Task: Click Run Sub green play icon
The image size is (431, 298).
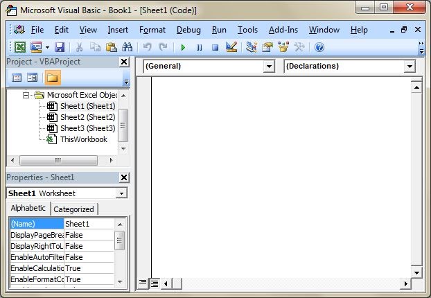Action: [x=183, y=48]
